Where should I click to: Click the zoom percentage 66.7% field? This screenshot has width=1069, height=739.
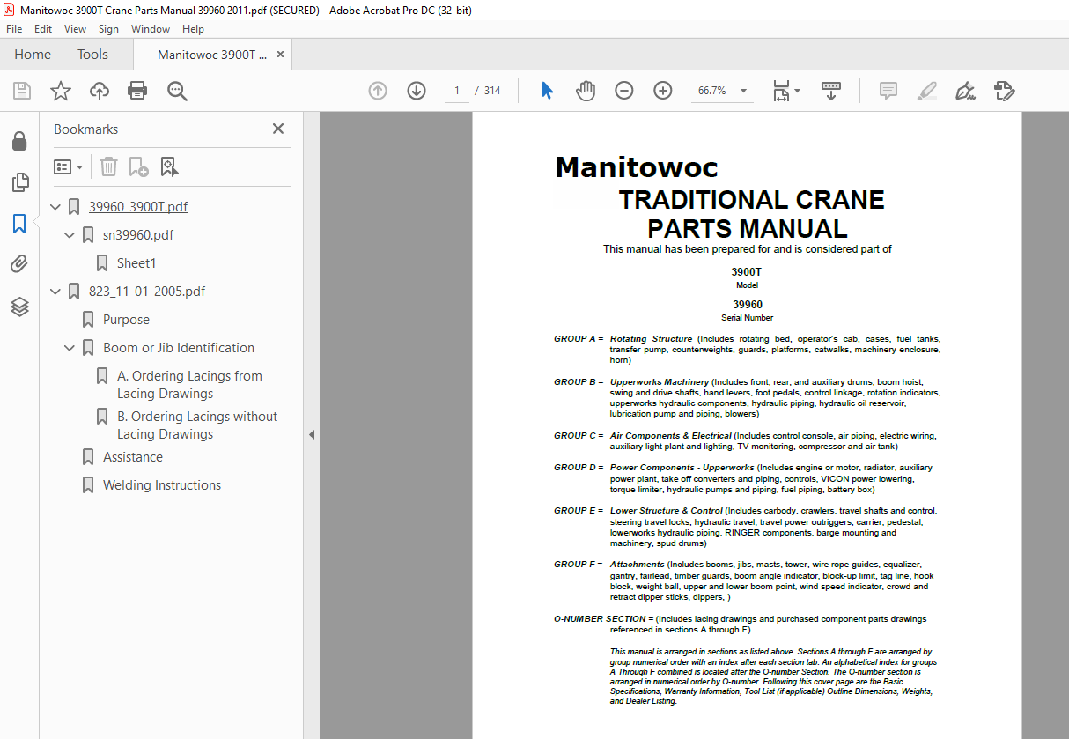pos(711,91)
